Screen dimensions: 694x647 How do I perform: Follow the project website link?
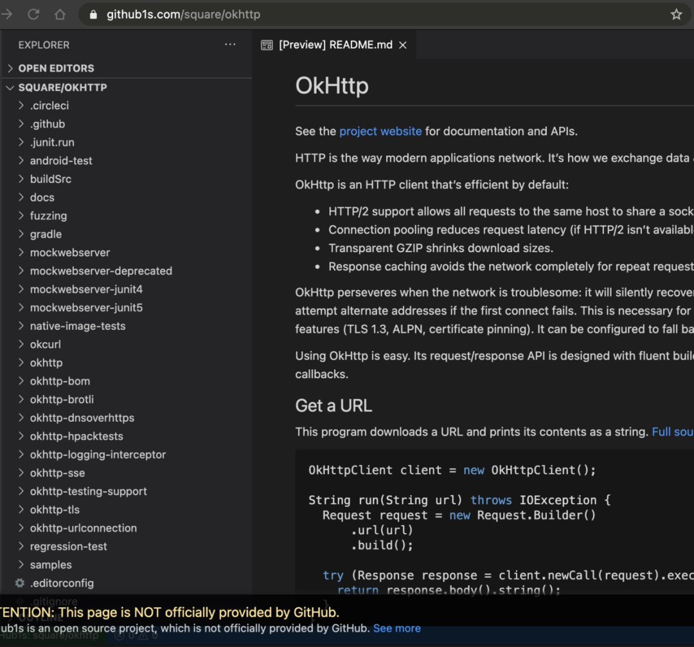tap(380, 132)
